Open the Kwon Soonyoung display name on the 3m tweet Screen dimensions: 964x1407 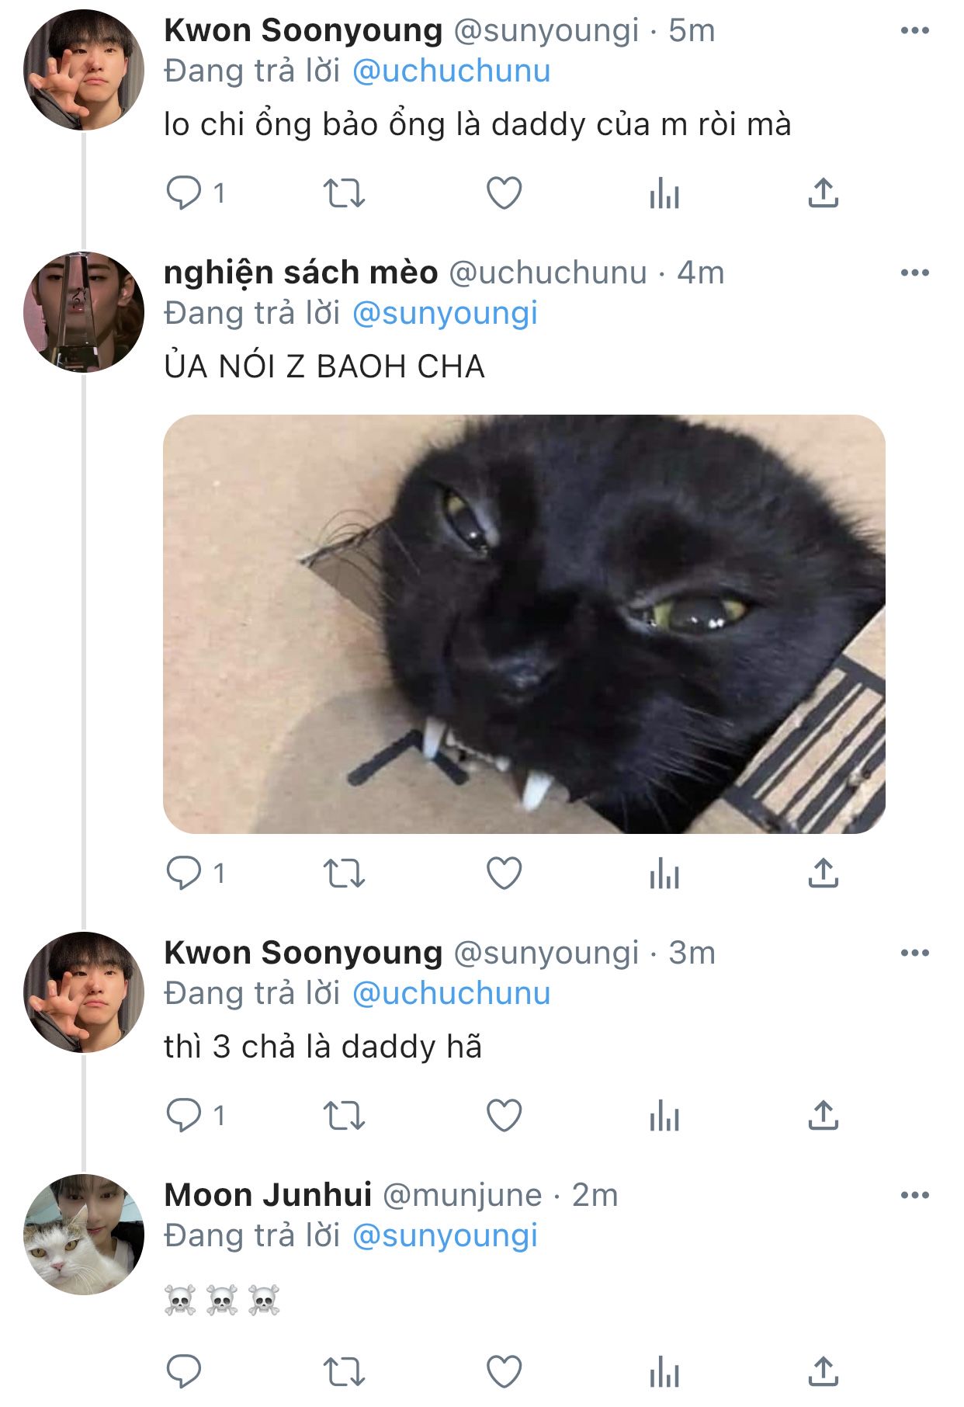click(x=303, y=953)
